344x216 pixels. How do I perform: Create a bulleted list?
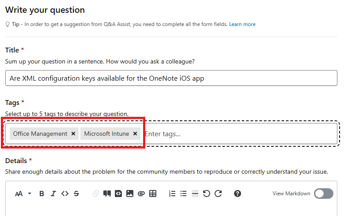pos(183,194)
